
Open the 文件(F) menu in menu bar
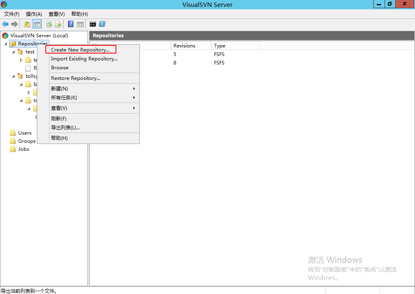[12, 14]
